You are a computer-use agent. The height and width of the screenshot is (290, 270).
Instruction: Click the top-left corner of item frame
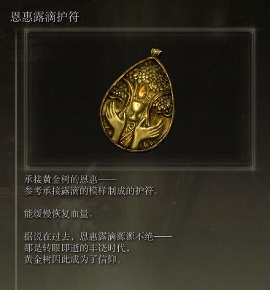click(26, 31)
